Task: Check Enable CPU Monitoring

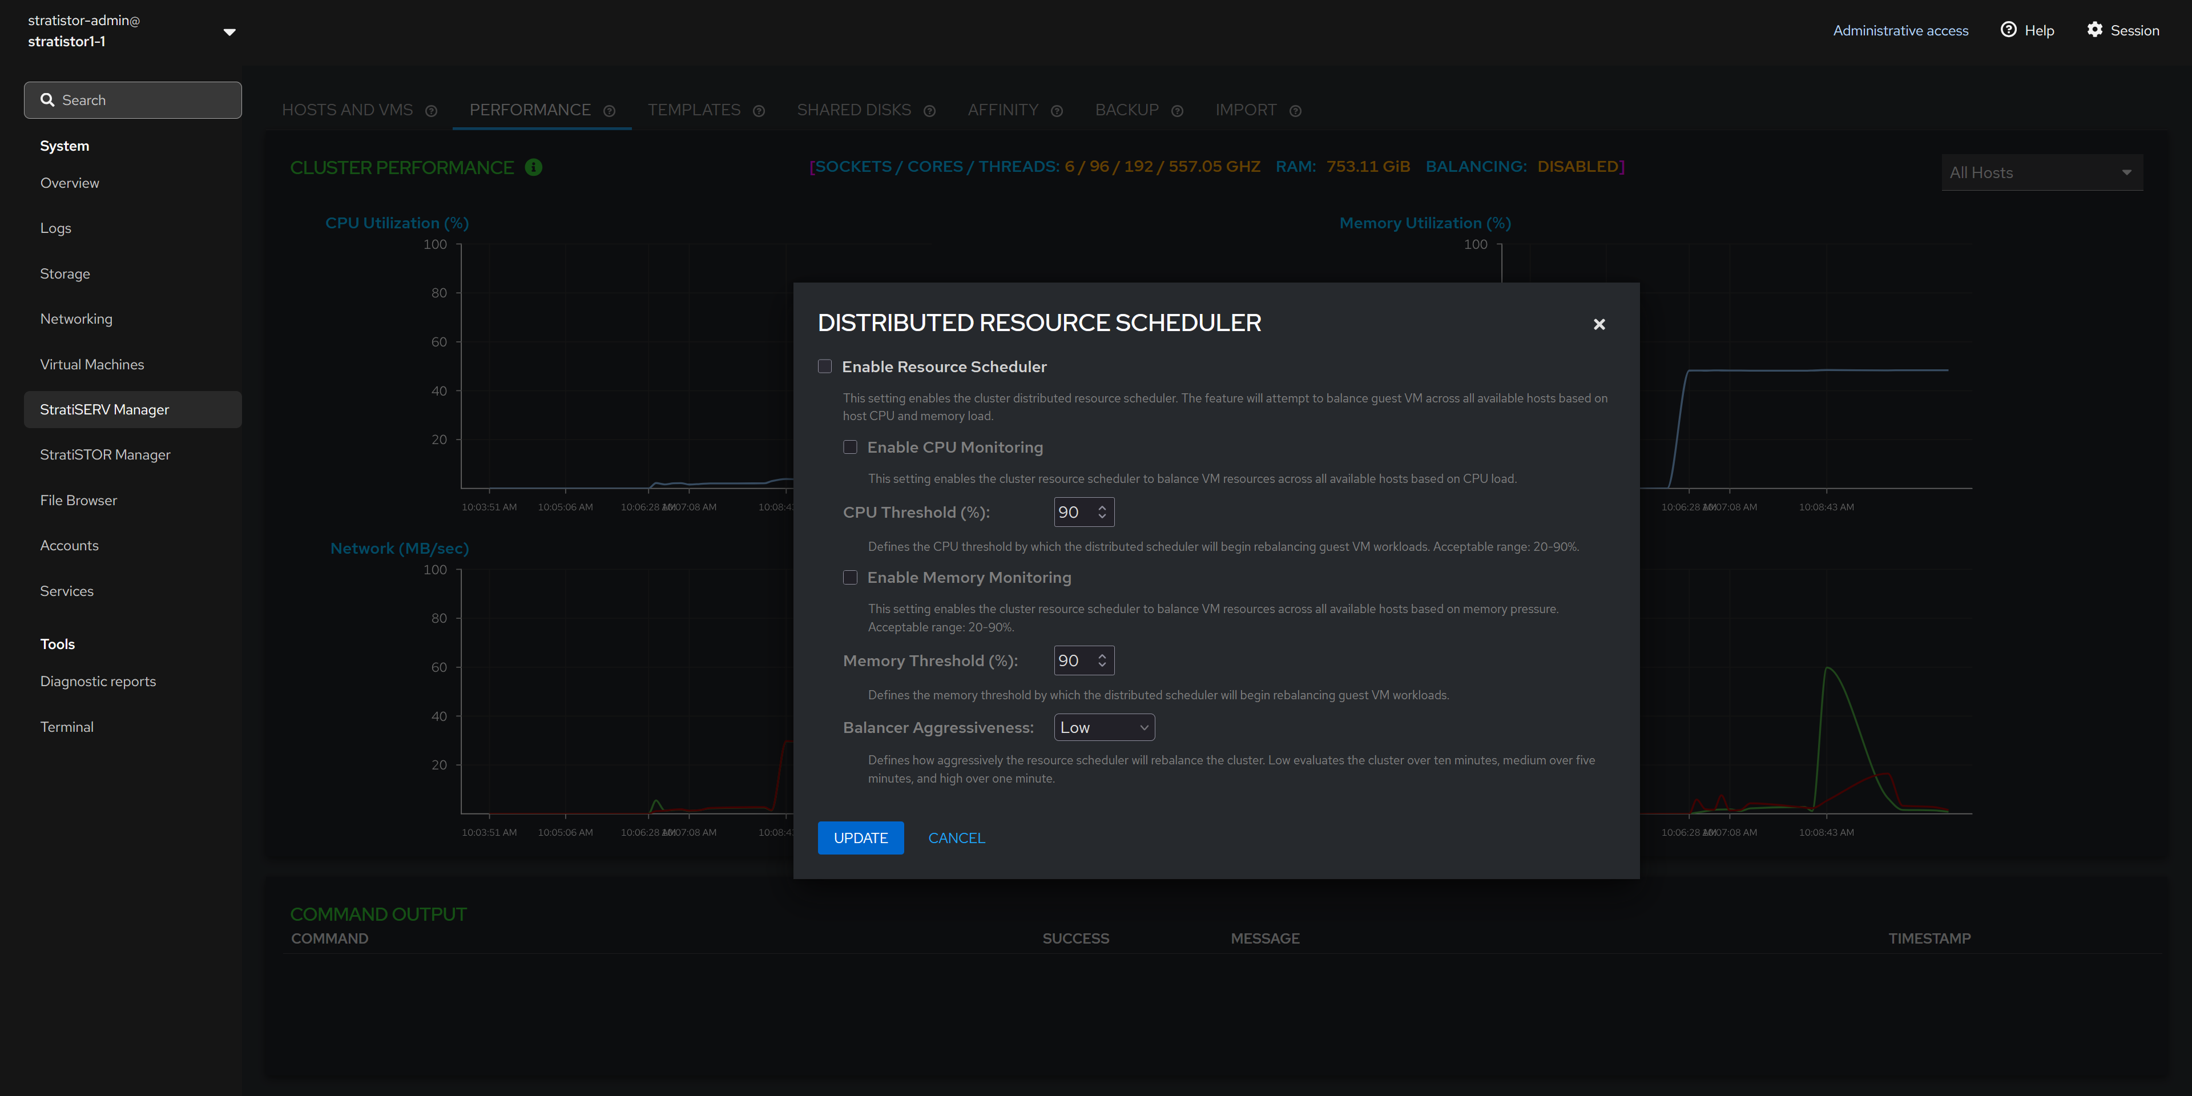Action: pos(849,447)
